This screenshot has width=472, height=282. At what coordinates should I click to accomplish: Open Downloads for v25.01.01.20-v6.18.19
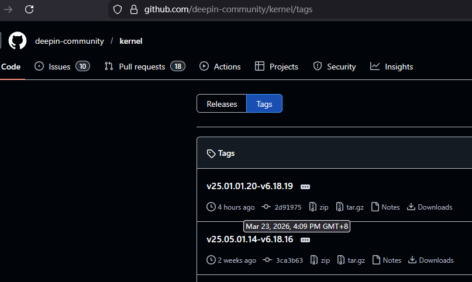(429, 207)
